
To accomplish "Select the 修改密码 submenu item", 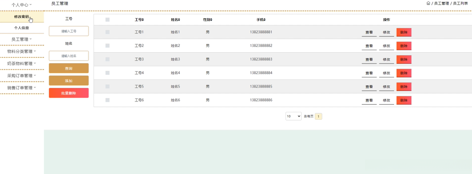I will pos(22,17).
